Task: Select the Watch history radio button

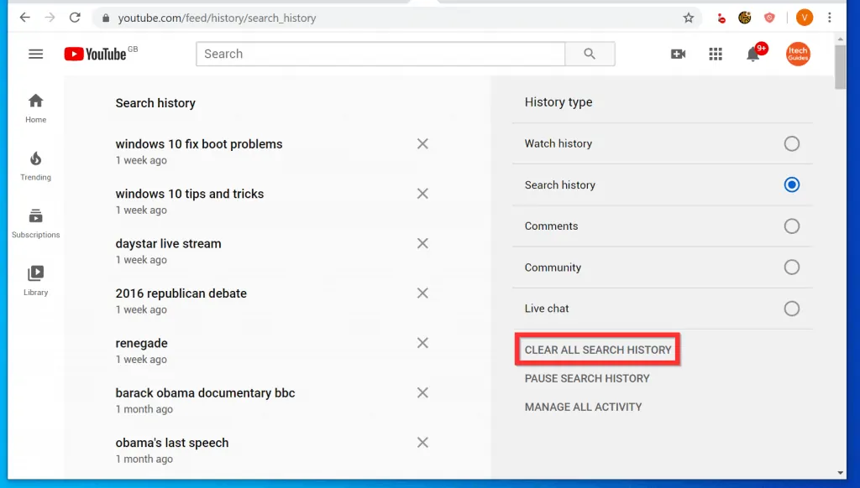Action: [791, 143]
